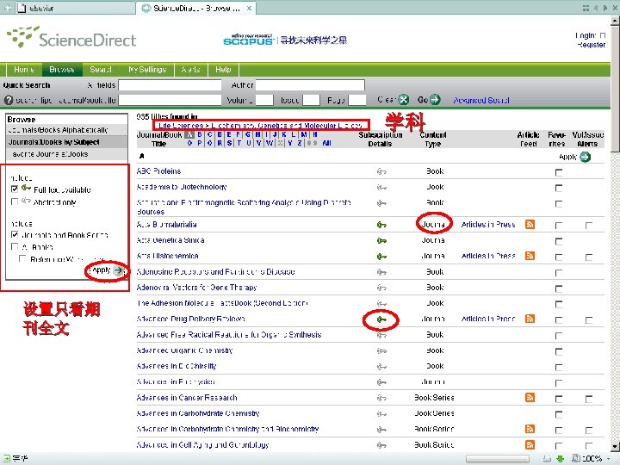Click the Register link
Viewport: 620px width, 465px height.
(x=591, y=45)
